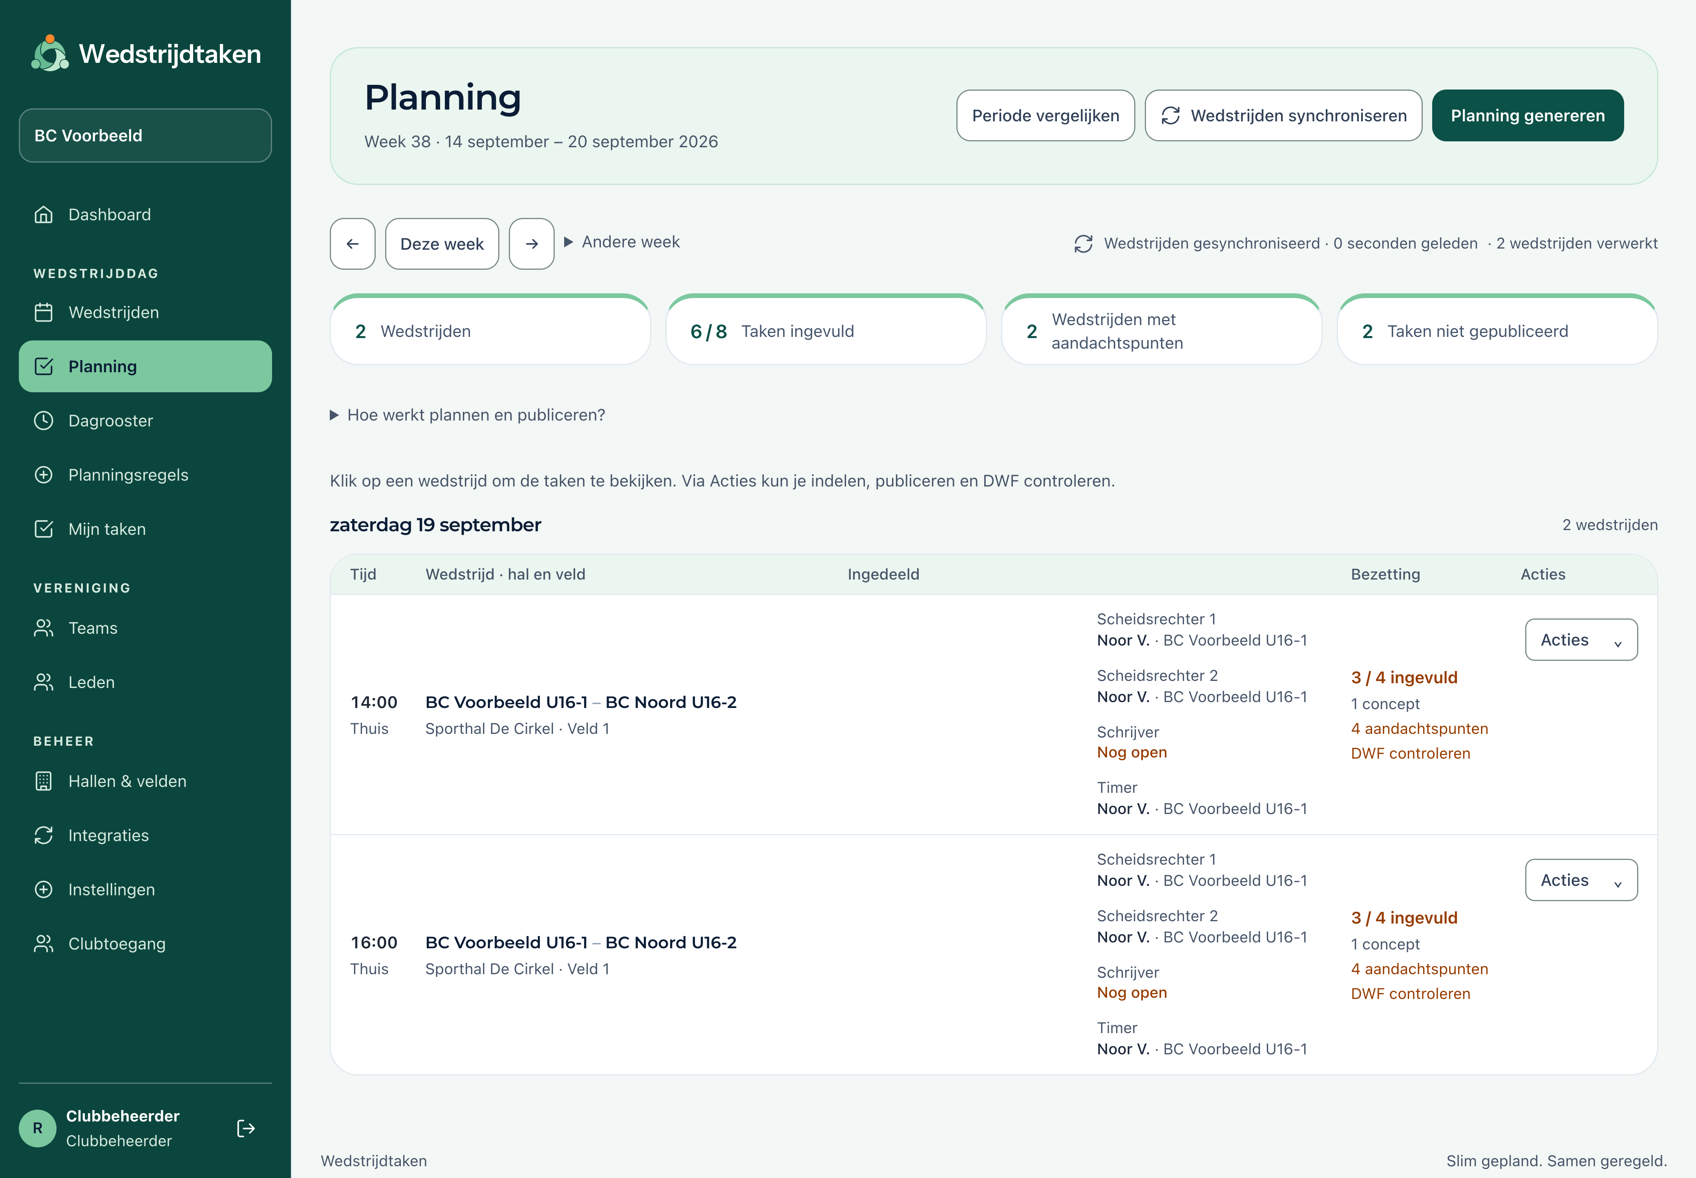1696x1178 pixels.
Task: Click the zaterdag 19 september heading
Action: pos(435,525)
